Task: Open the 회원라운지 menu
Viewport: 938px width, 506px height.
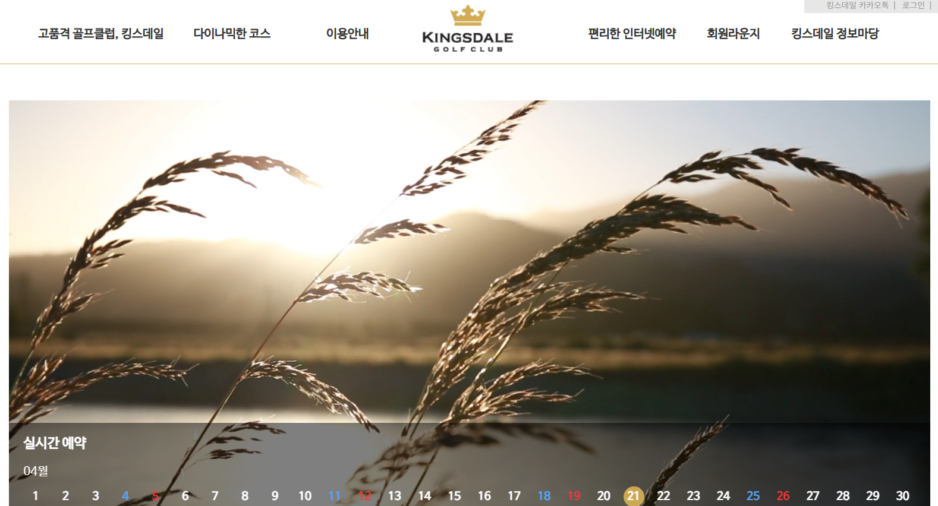Action: click(x=733, y=34)
